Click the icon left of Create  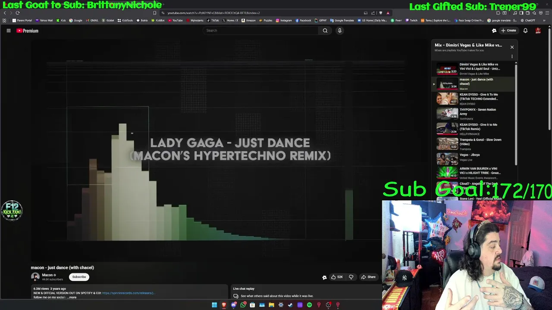click(x=494, y=31)
